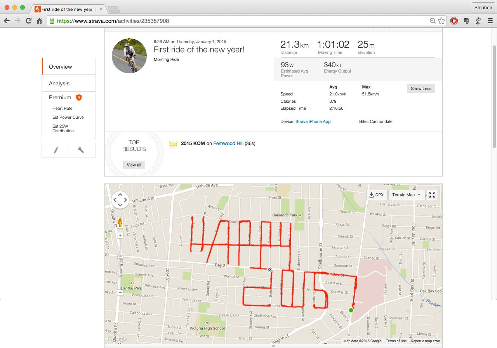Click the pencil edit activity icon

55,150
